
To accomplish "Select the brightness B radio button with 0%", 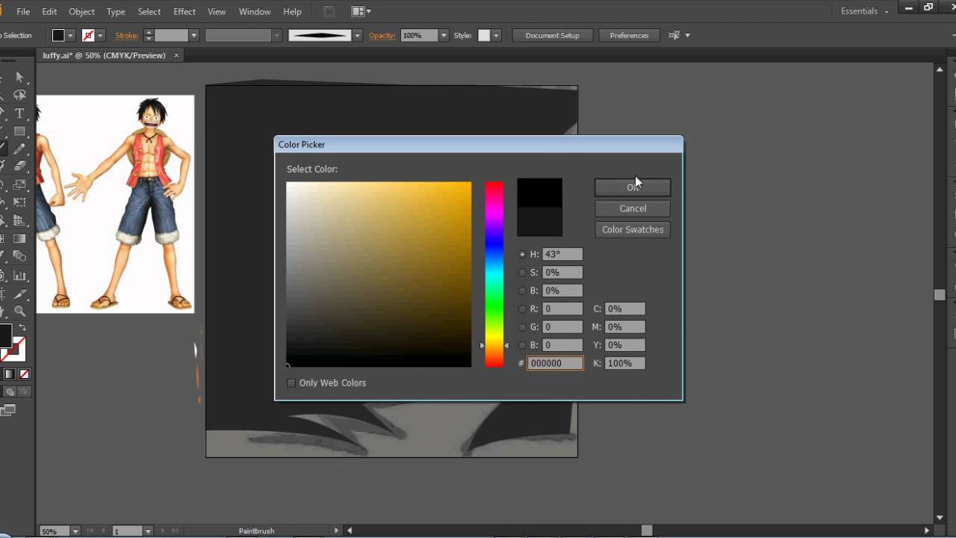I will 522,291.
